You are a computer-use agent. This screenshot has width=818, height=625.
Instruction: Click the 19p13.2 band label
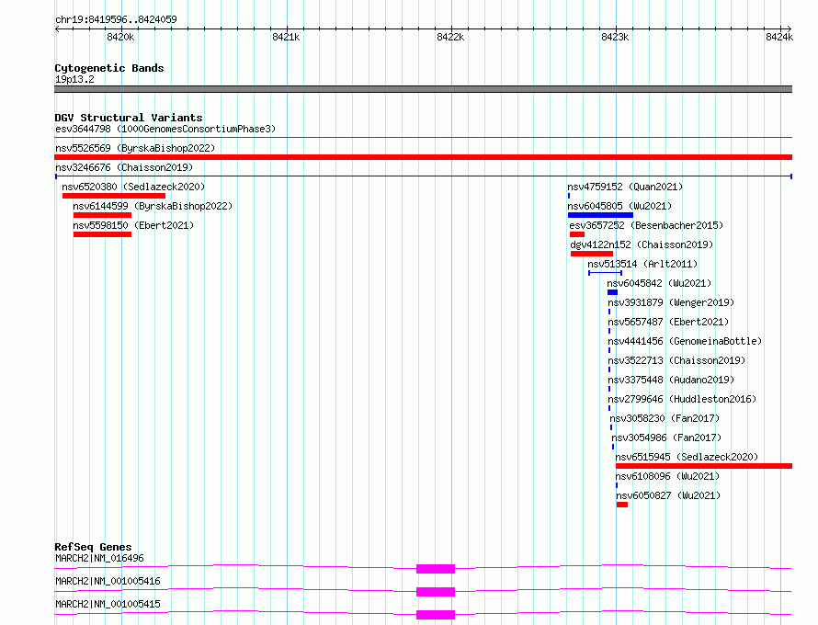74,79
